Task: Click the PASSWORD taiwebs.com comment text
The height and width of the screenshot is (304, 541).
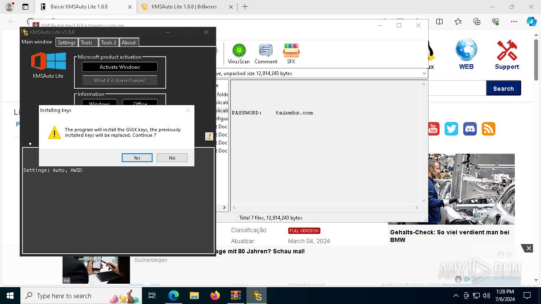Action: coord(272,113)
